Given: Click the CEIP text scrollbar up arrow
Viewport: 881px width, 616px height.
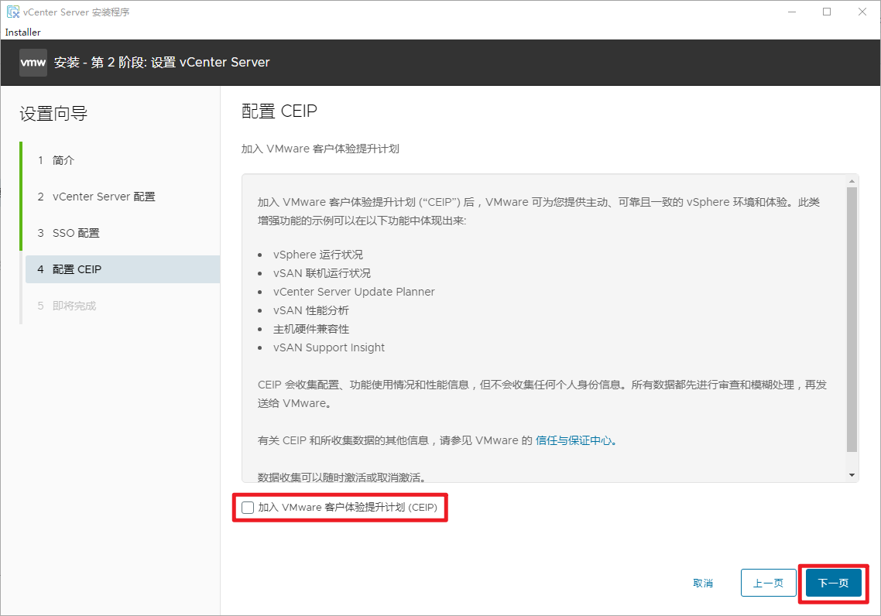Looking at the screenshot, I should click(852, 180).
